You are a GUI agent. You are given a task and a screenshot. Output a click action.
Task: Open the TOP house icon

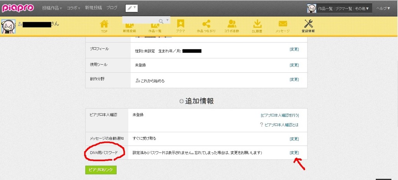pyautogui.click(x=104, y=27)
